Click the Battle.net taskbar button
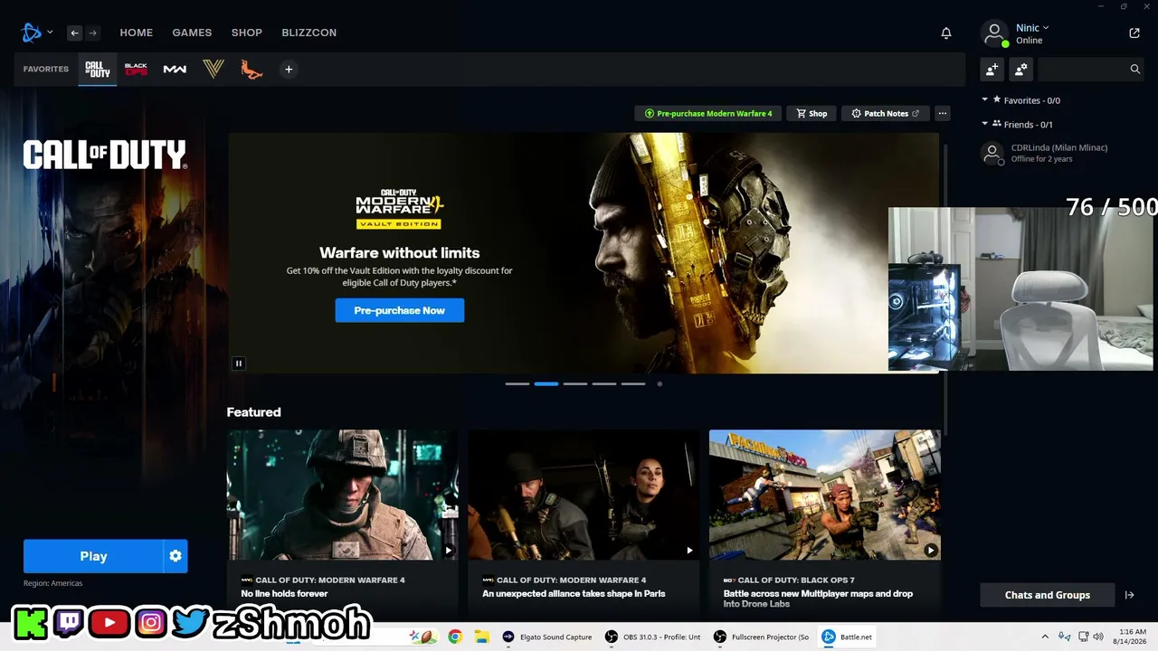This screenshot has width=1158, height=651. (848, 637)
